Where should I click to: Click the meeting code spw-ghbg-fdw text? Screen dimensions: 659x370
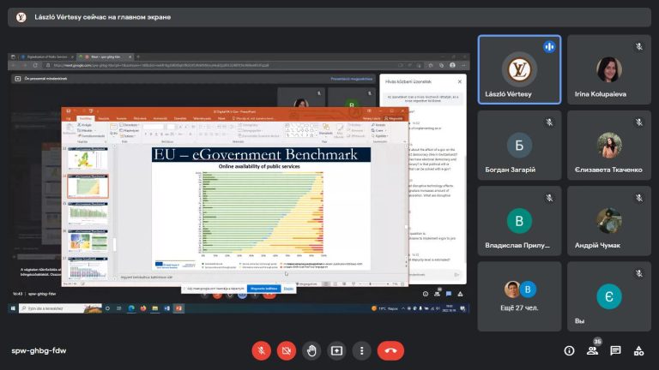click(x=39, y=350)
